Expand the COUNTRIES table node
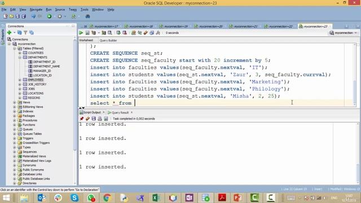This screenshot has height=203, width=361. point(20,53)
